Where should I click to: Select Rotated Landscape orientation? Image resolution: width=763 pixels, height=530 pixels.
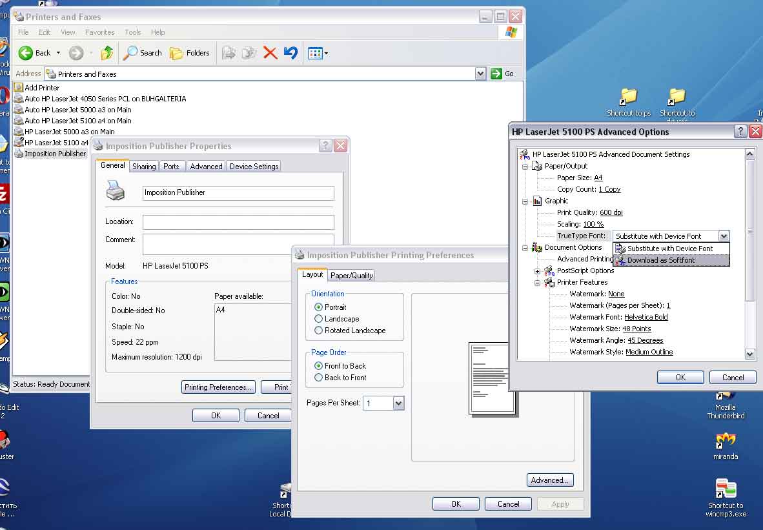[x=319, y=331]
